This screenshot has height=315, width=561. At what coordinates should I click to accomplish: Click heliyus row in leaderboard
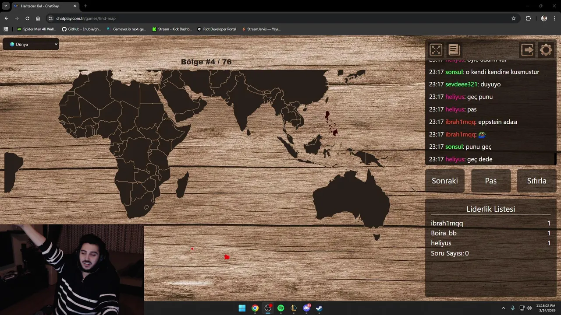pyautogui.click(x=490, y=243)
